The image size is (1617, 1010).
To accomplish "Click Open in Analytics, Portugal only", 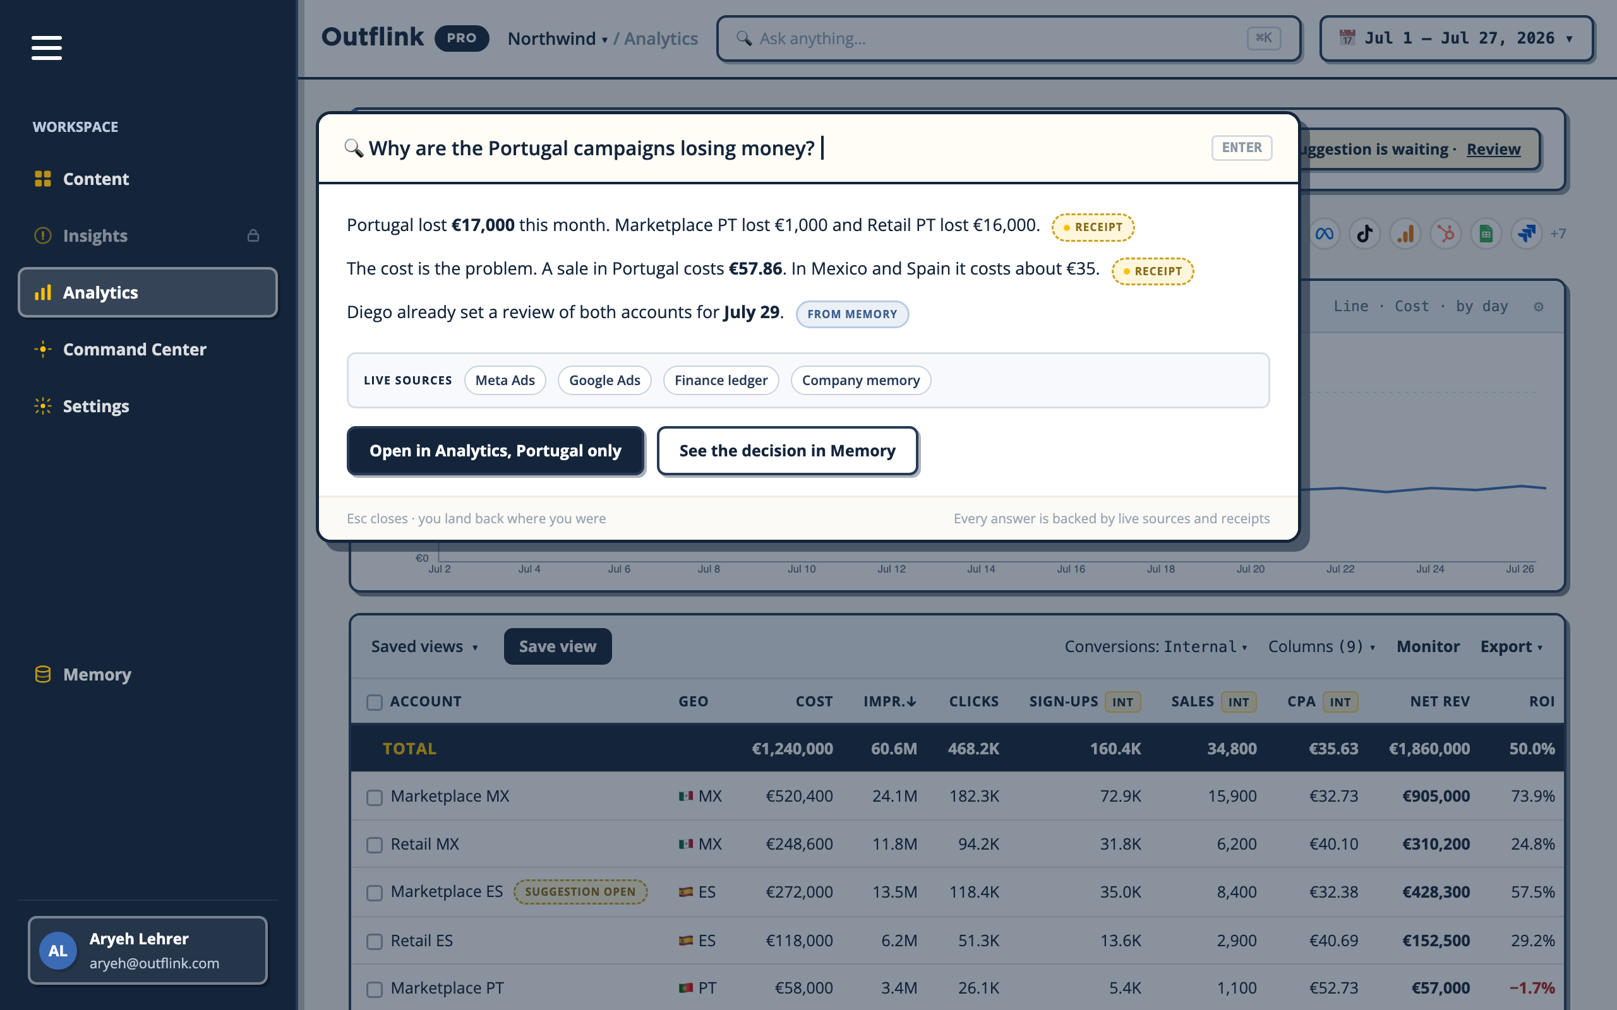I will 495,451.
